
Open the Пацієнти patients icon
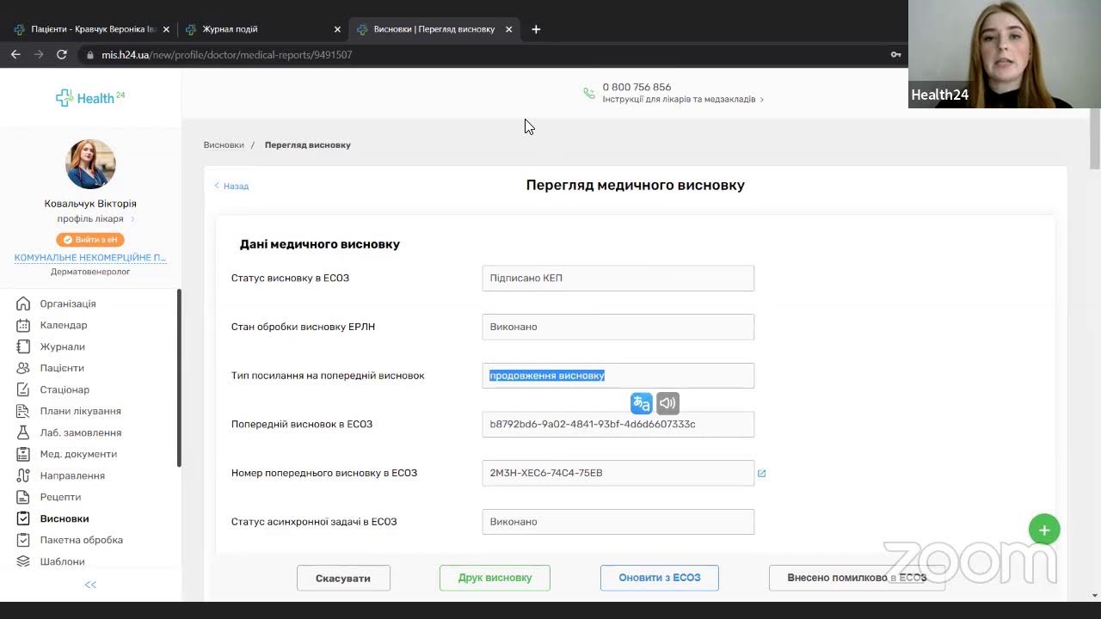click(x=23, y=368)
